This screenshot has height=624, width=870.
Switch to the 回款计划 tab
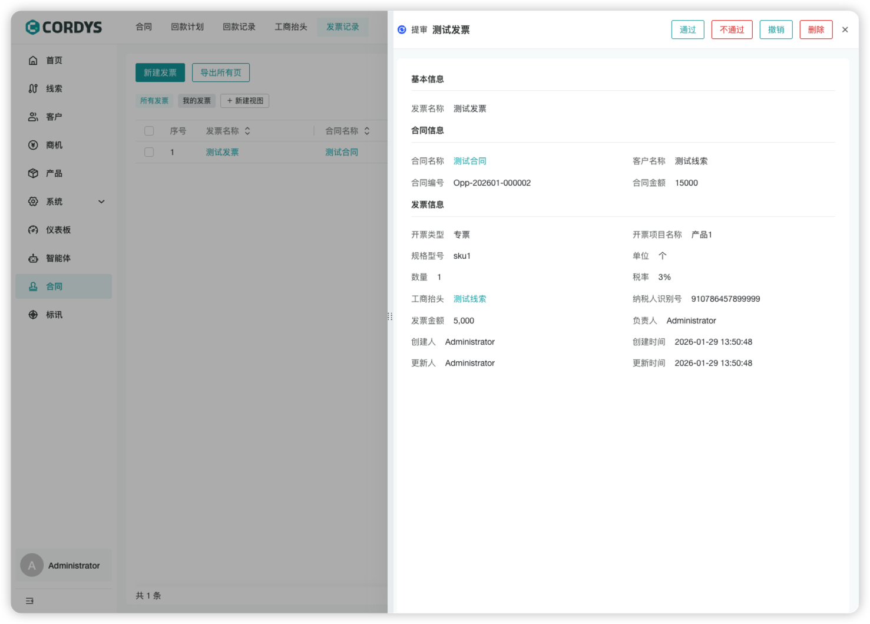(x=187, y=27)
